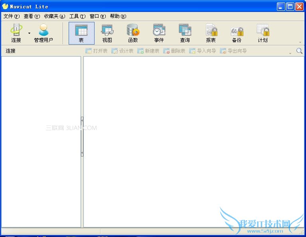Open the 文件(F) menu

tap(12, 16)
